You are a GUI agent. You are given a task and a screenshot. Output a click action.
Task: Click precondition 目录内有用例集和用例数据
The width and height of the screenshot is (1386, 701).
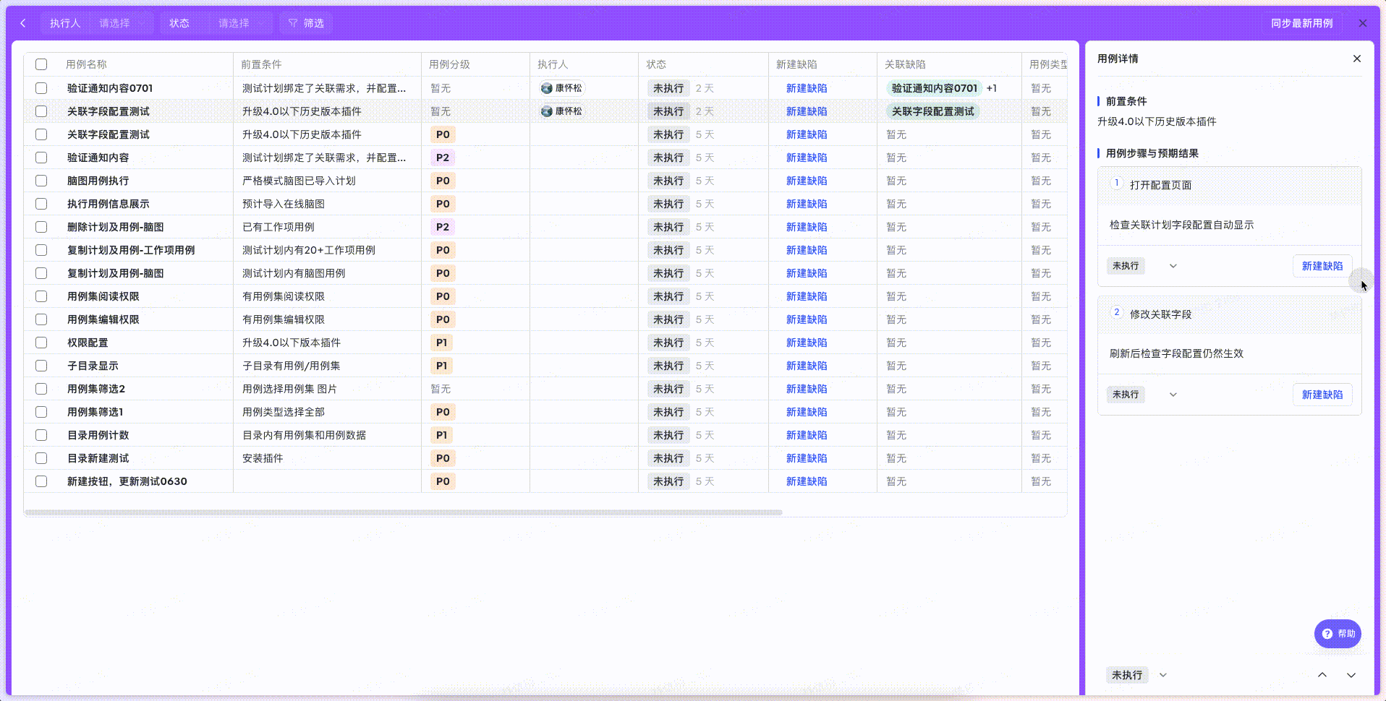point(305,435)
